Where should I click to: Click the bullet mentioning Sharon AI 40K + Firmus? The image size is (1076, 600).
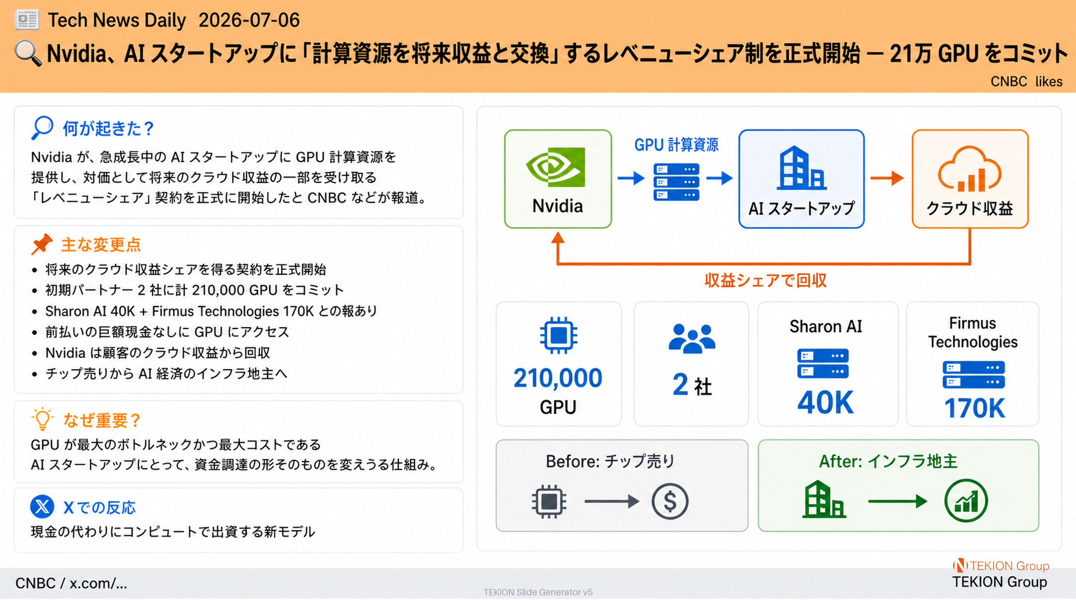click(x=211, y=311)
